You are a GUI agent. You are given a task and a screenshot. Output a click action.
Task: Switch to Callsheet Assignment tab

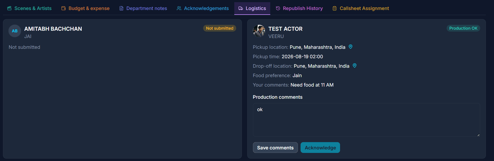(361, 8)
